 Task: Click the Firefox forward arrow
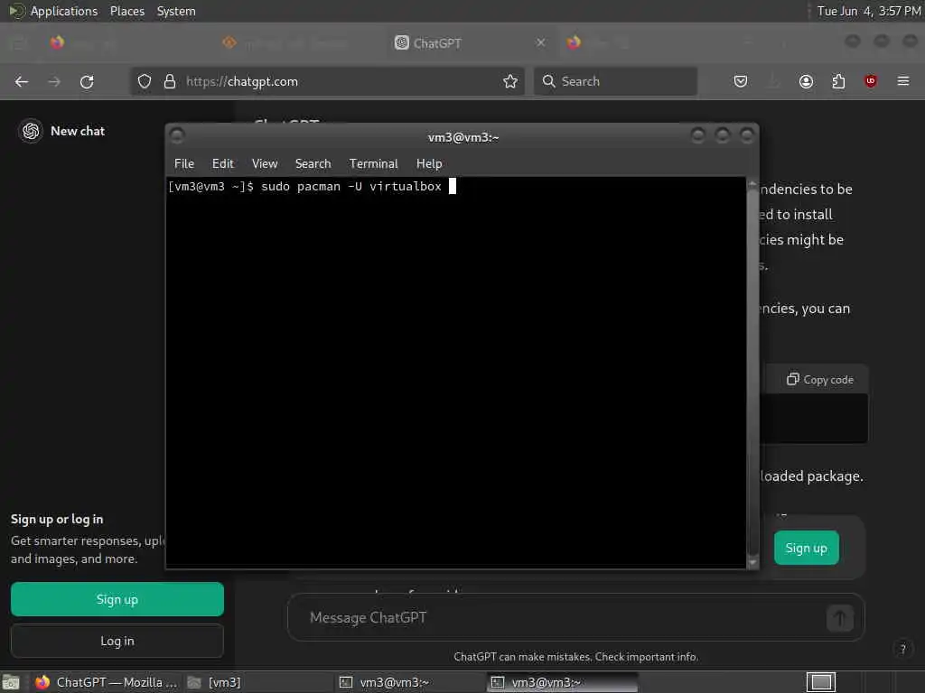[x=54, y=81]
